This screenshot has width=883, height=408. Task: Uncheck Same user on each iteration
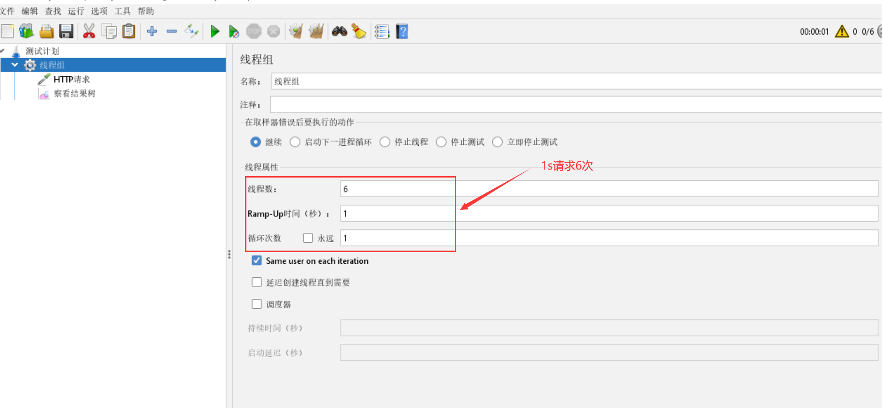point(257,260)
